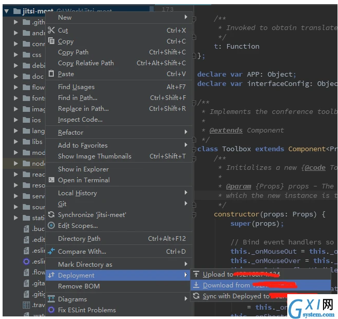
Task: Click the Upload to arrow icon
Action: (x=196, y=274)
